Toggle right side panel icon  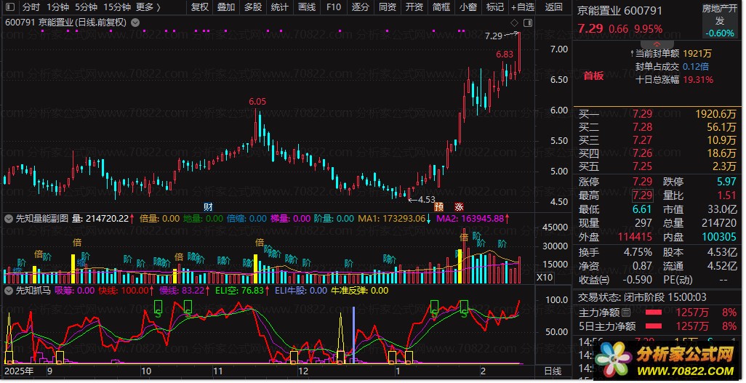[x=528, y=23]
